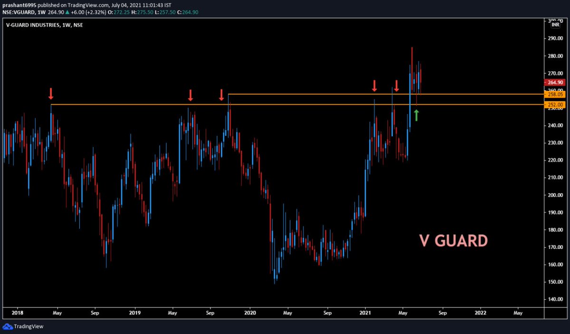Select the red 264.90 current price label

click(554, 82)
